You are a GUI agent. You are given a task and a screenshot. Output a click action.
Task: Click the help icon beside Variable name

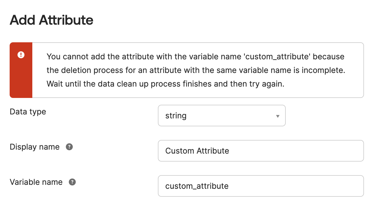pos(72,182)
